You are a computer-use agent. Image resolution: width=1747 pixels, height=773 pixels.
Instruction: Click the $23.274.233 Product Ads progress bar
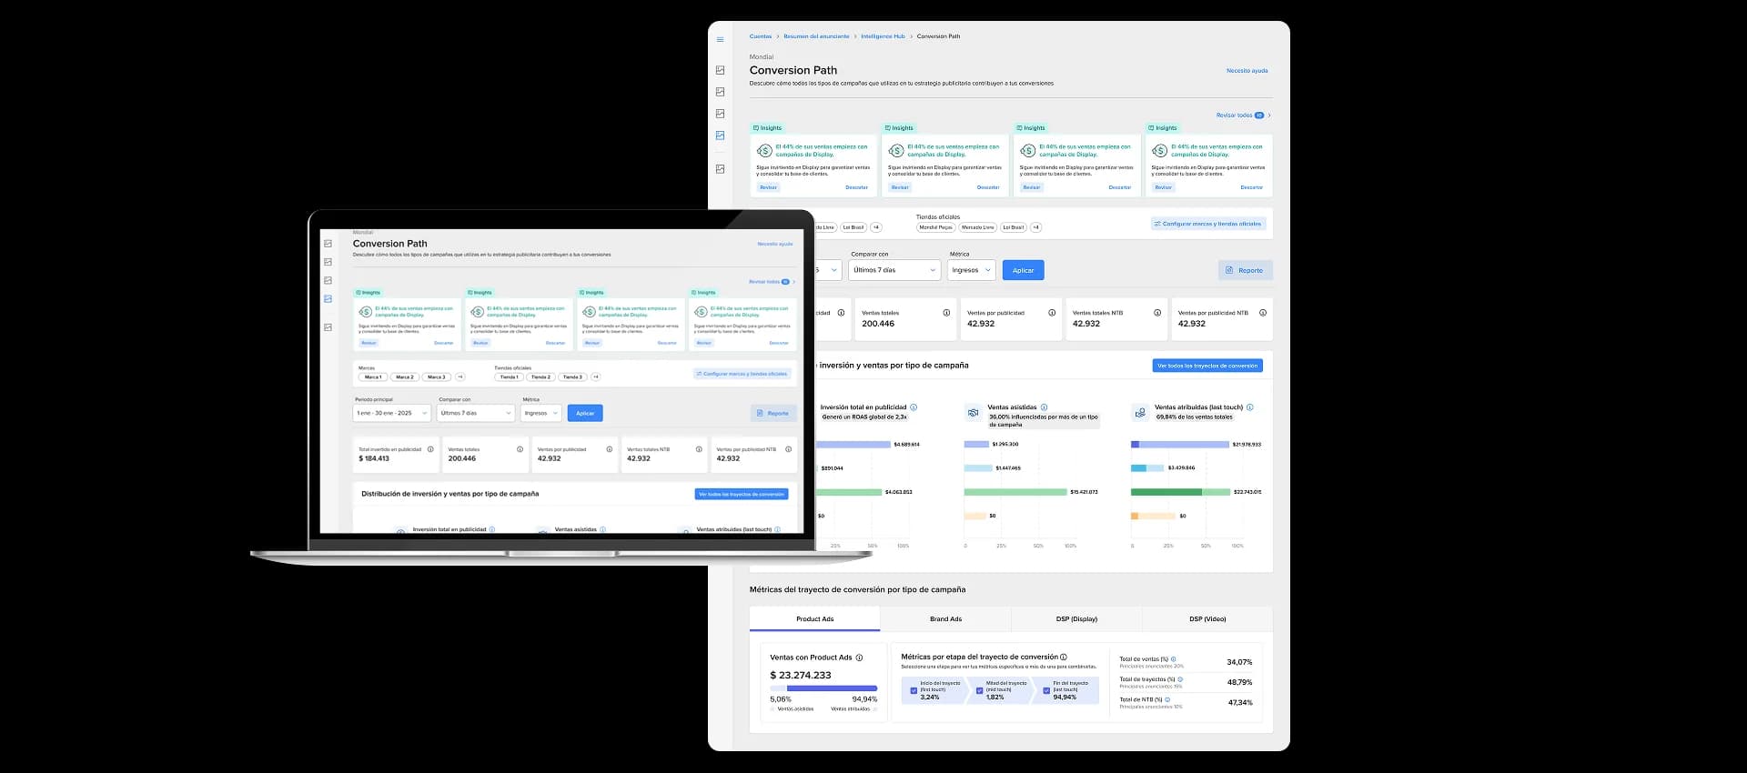(x=823, y=688)
